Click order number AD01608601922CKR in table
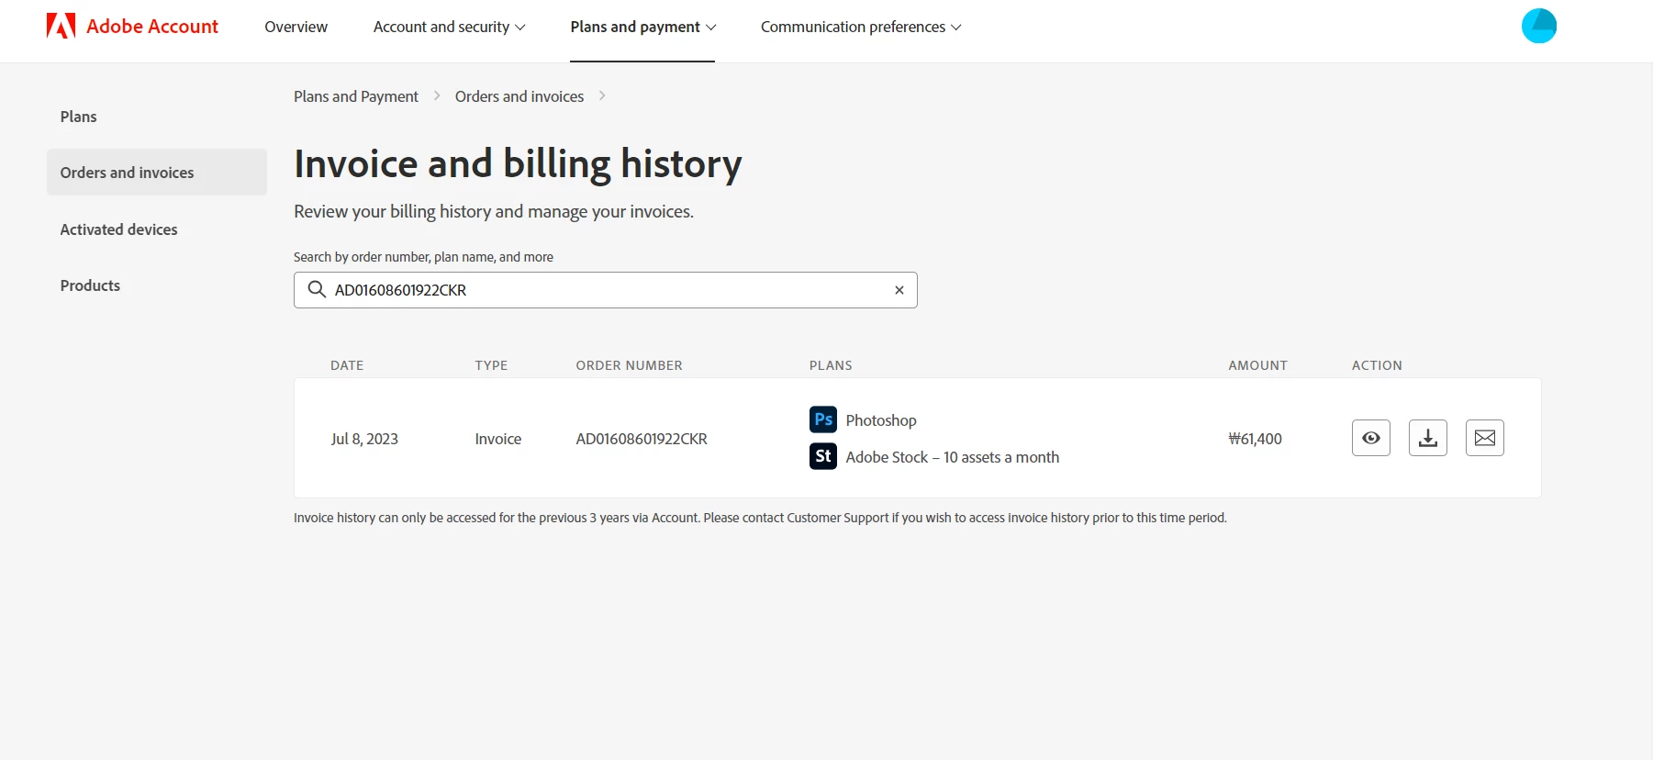The image size is (1653, 760). [642, 439]
